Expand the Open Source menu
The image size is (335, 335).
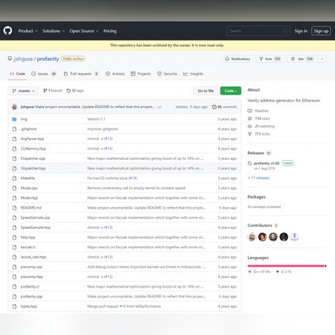click(84, 31)
